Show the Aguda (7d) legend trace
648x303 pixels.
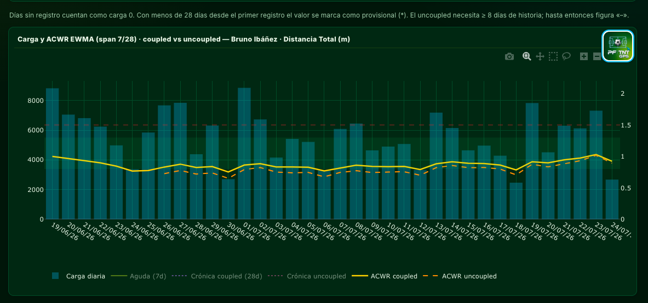(139, 276)
